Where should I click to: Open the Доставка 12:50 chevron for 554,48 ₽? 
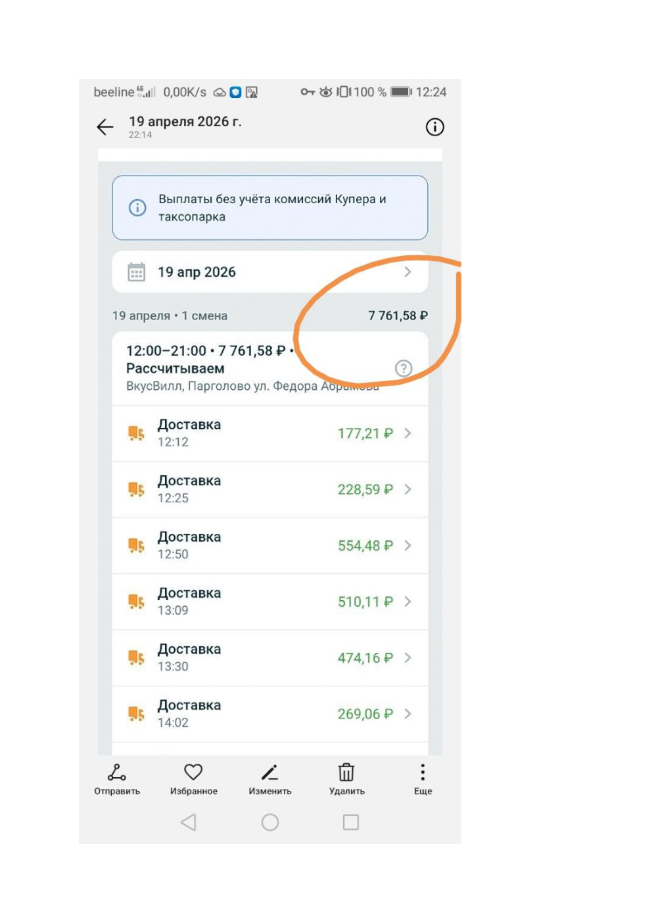click(x=407, y=546)
